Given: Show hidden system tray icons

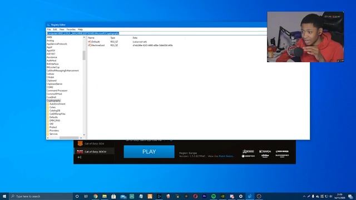Looking at the screenshot, I should (304, 196).
